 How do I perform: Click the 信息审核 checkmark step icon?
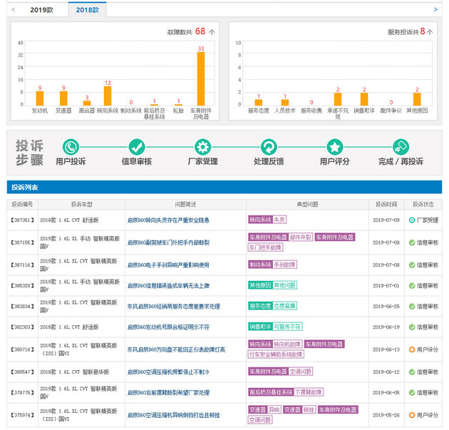click(137, 147)
